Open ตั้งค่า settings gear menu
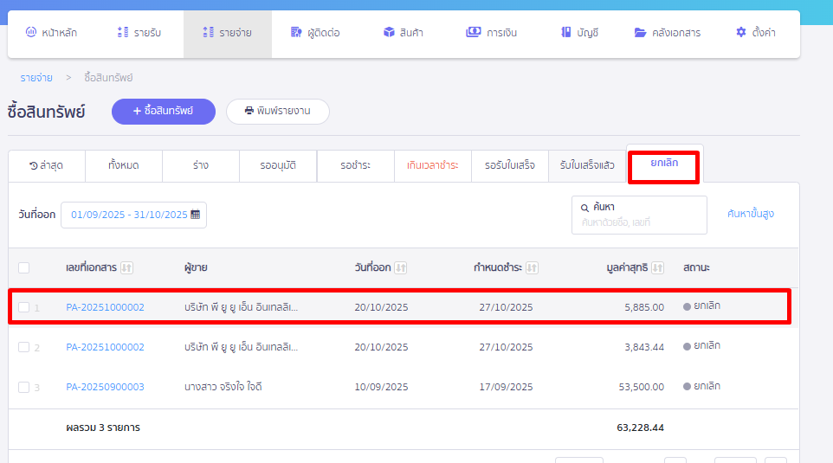833x463 pixels. click(x=755, y=33)
